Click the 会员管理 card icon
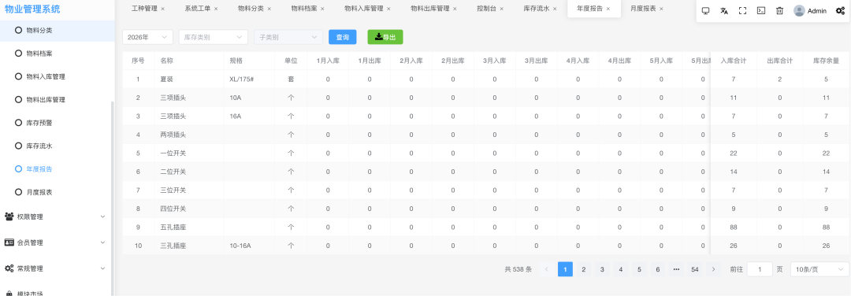 9,242
